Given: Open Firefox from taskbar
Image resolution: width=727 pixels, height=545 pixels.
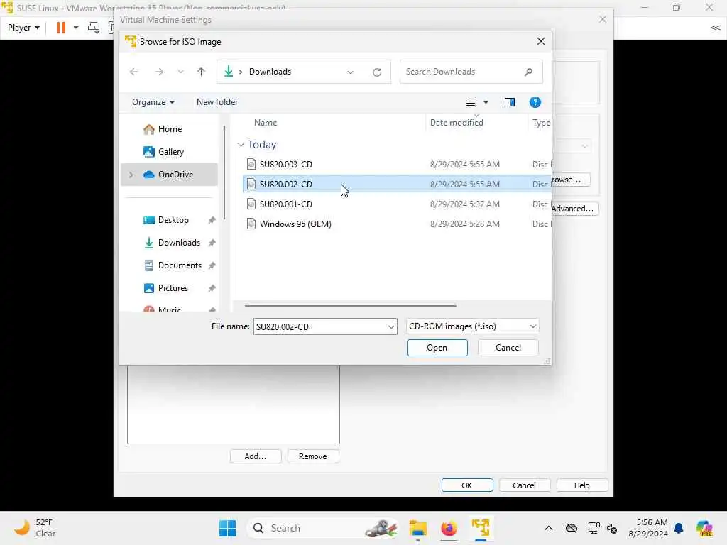Looking at the screenshot, I should coord(449,528).
